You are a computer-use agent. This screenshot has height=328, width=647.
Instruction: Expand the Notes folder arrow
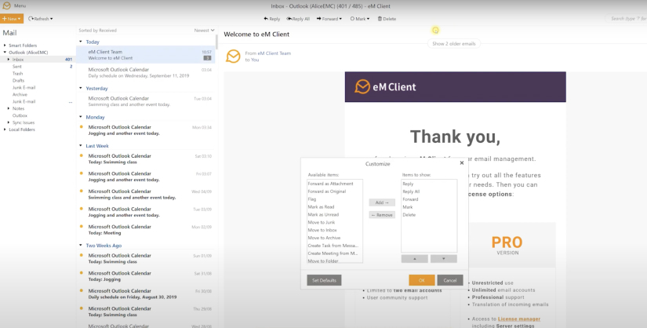pos(9,108)
